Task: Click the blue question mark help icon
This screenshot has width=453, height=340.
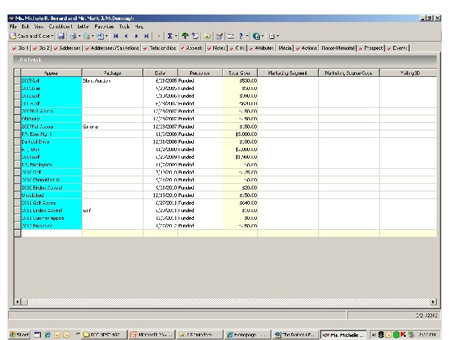Action: pyautogui.click(x=240, y=36)
